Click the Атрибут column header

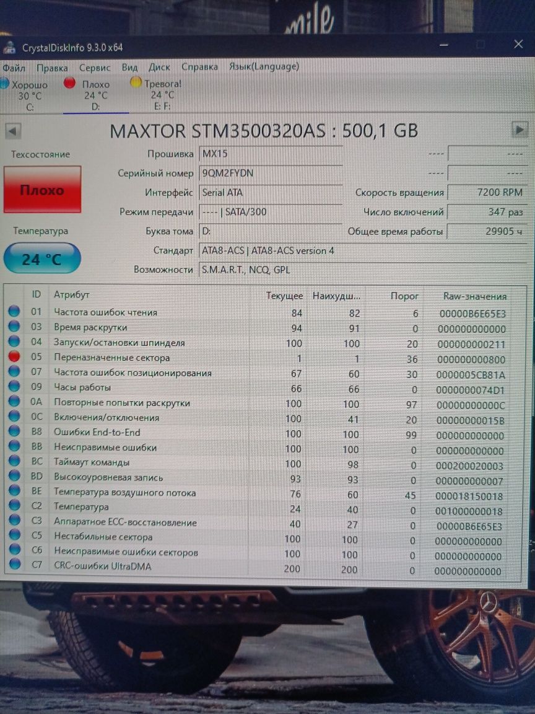tap(71, 294)
